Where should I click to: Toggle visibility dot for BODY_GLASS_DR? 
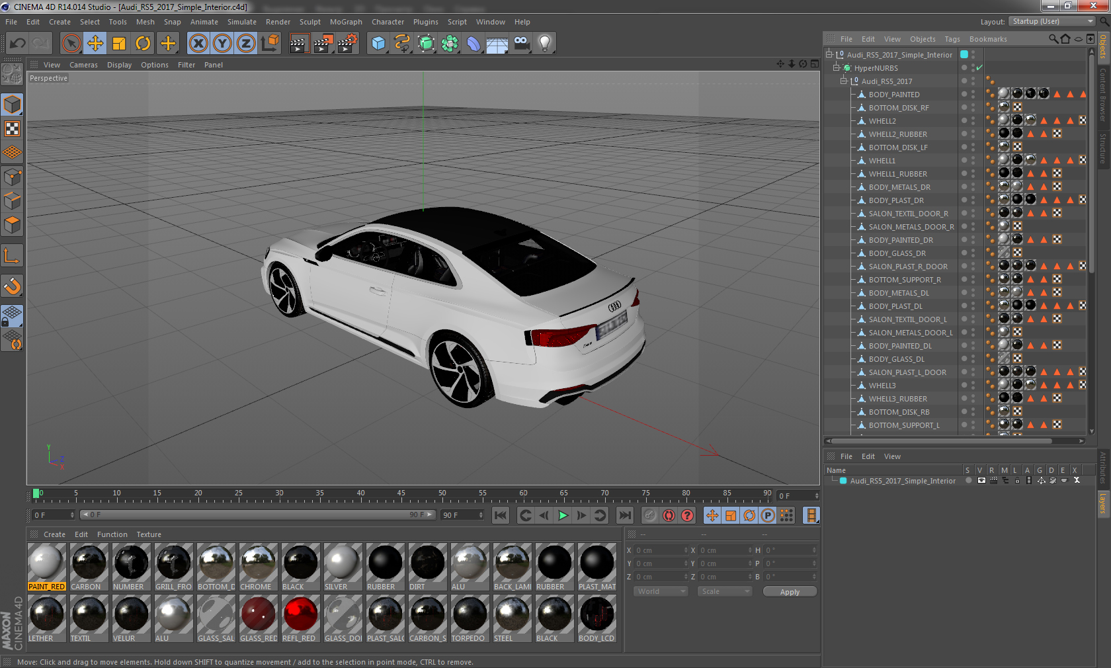(964, 253)
